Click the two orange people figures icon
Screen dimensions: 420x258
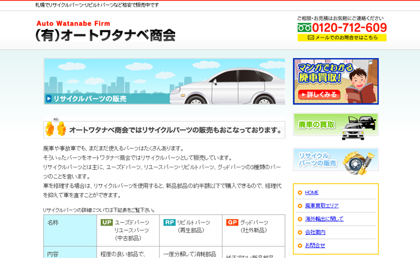tap(55, 128)
